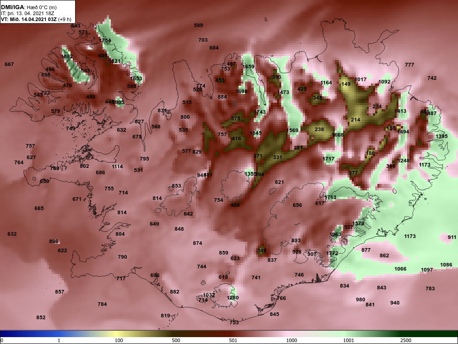Click the map value 1821
The image size is (458, 344).
[x=114, y=61]
